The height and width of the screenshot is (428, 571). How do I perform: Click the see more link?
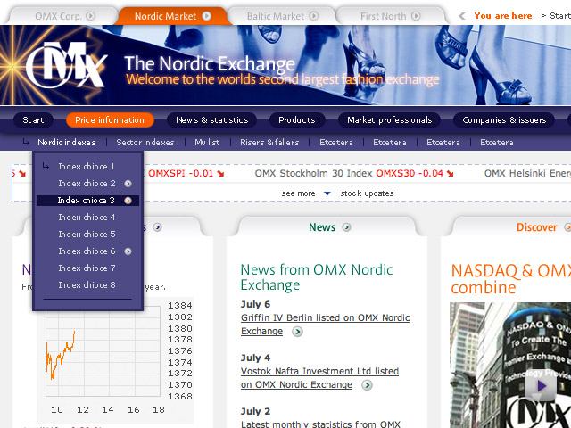coord(298,193)
